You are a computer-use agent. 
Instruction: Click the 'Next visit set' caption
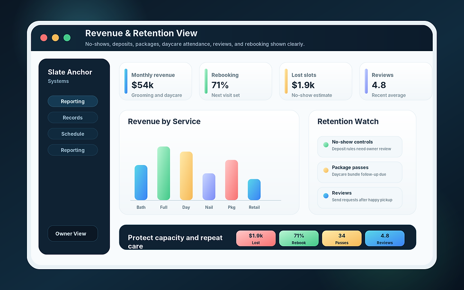[x=225, y=95]
